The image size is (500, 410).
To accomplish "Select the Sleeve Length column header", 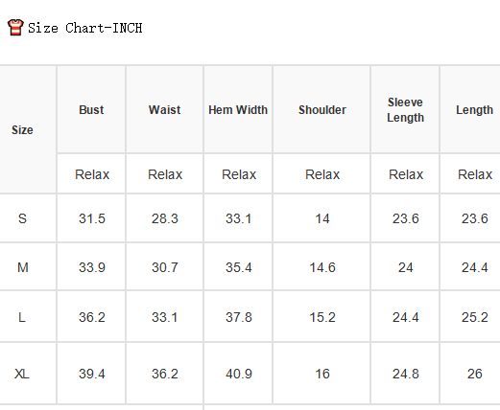I will (405, 110).
